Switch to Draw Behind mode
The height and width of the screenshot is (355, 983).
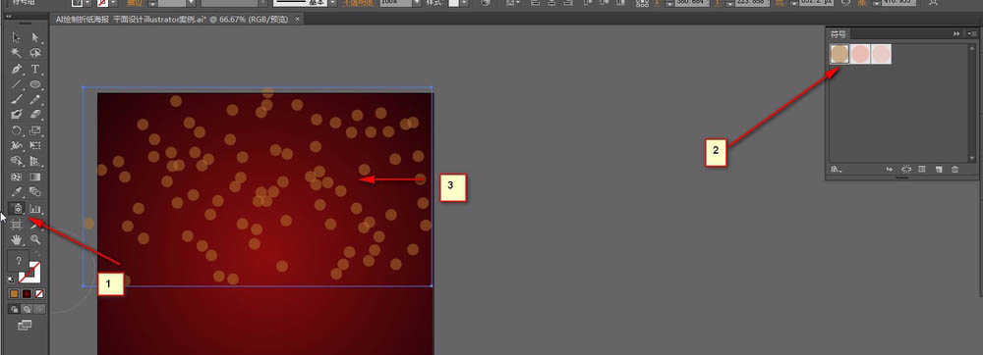(x=27, y=309)
